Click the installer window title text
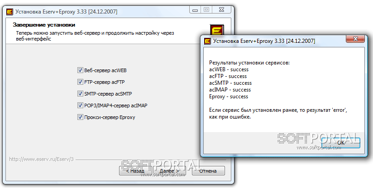373x188 pixels. (67, 12)
